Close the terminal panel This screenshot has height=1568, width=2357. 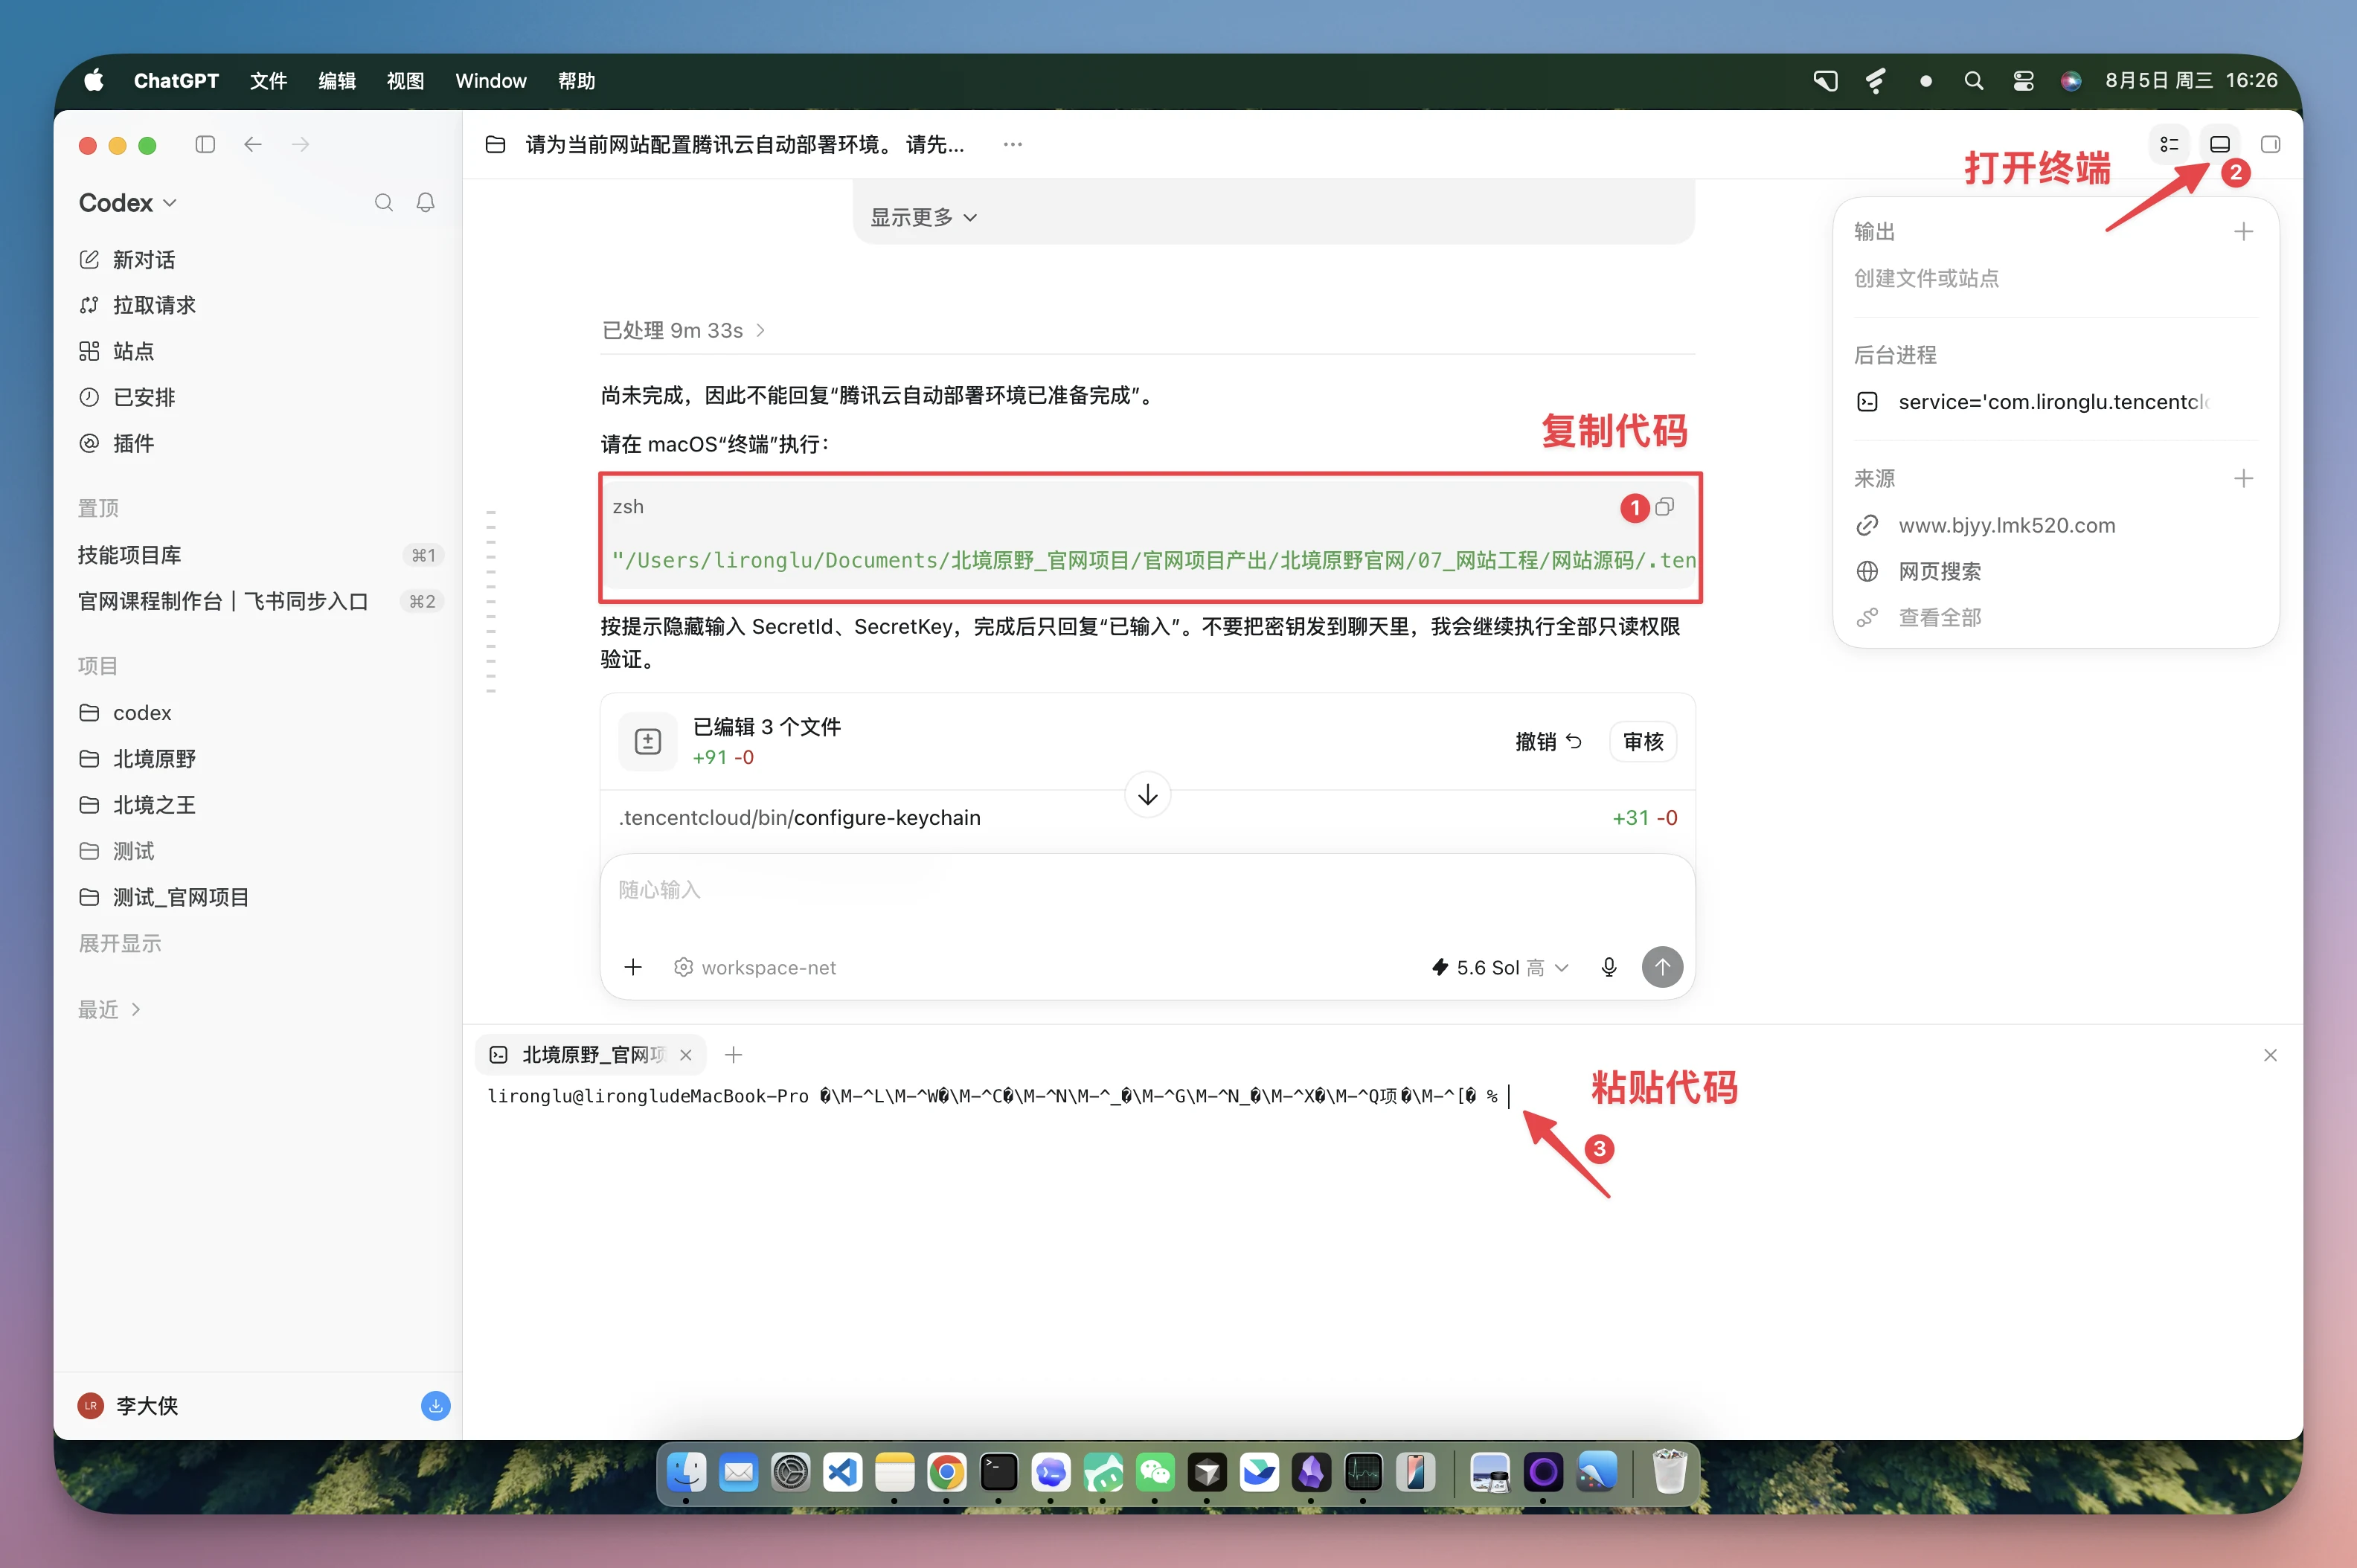coord(2271,1056)
